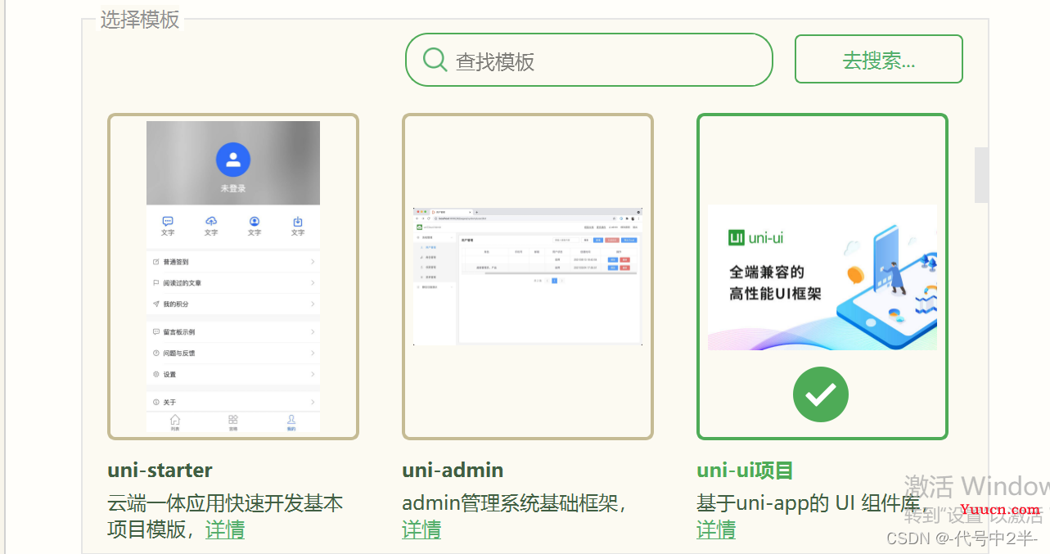Click description admin管理系统基础框架

(x=515, y=502)
